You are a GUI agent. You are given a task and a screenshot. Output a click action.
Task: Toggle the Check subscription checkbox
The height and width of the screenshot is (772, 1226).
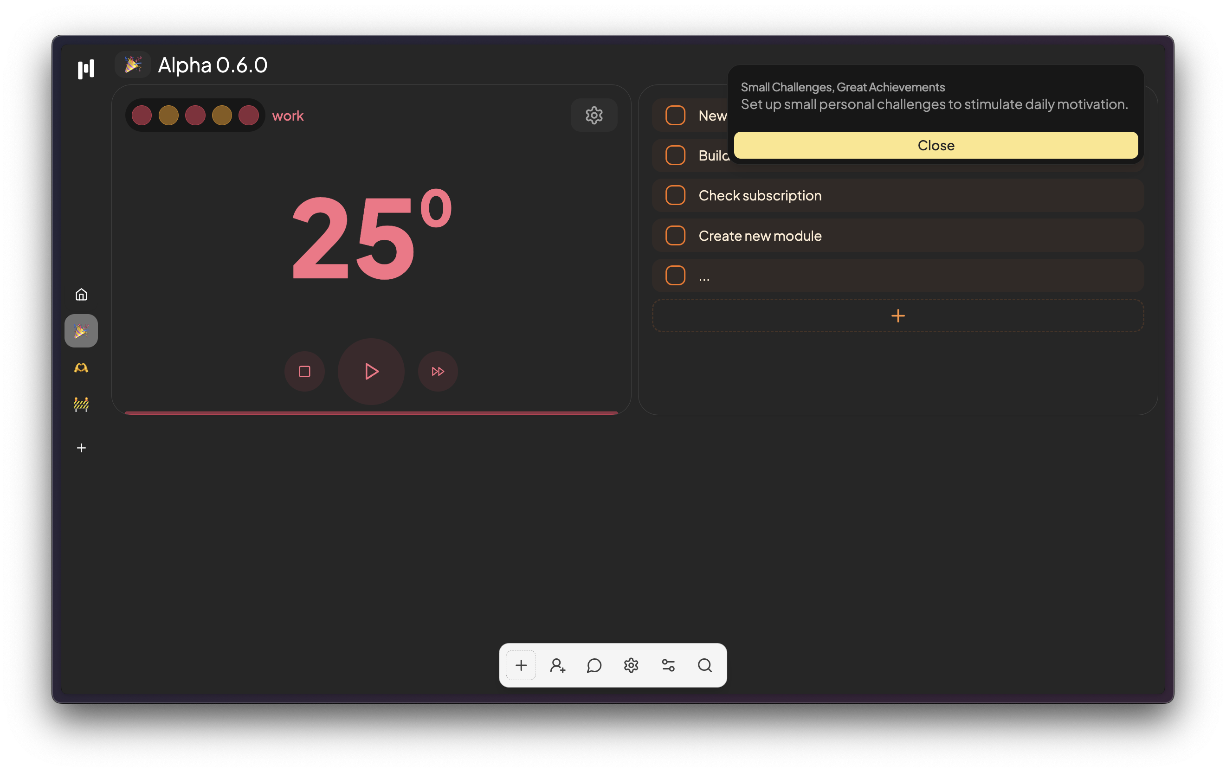[x=676, y=196]
